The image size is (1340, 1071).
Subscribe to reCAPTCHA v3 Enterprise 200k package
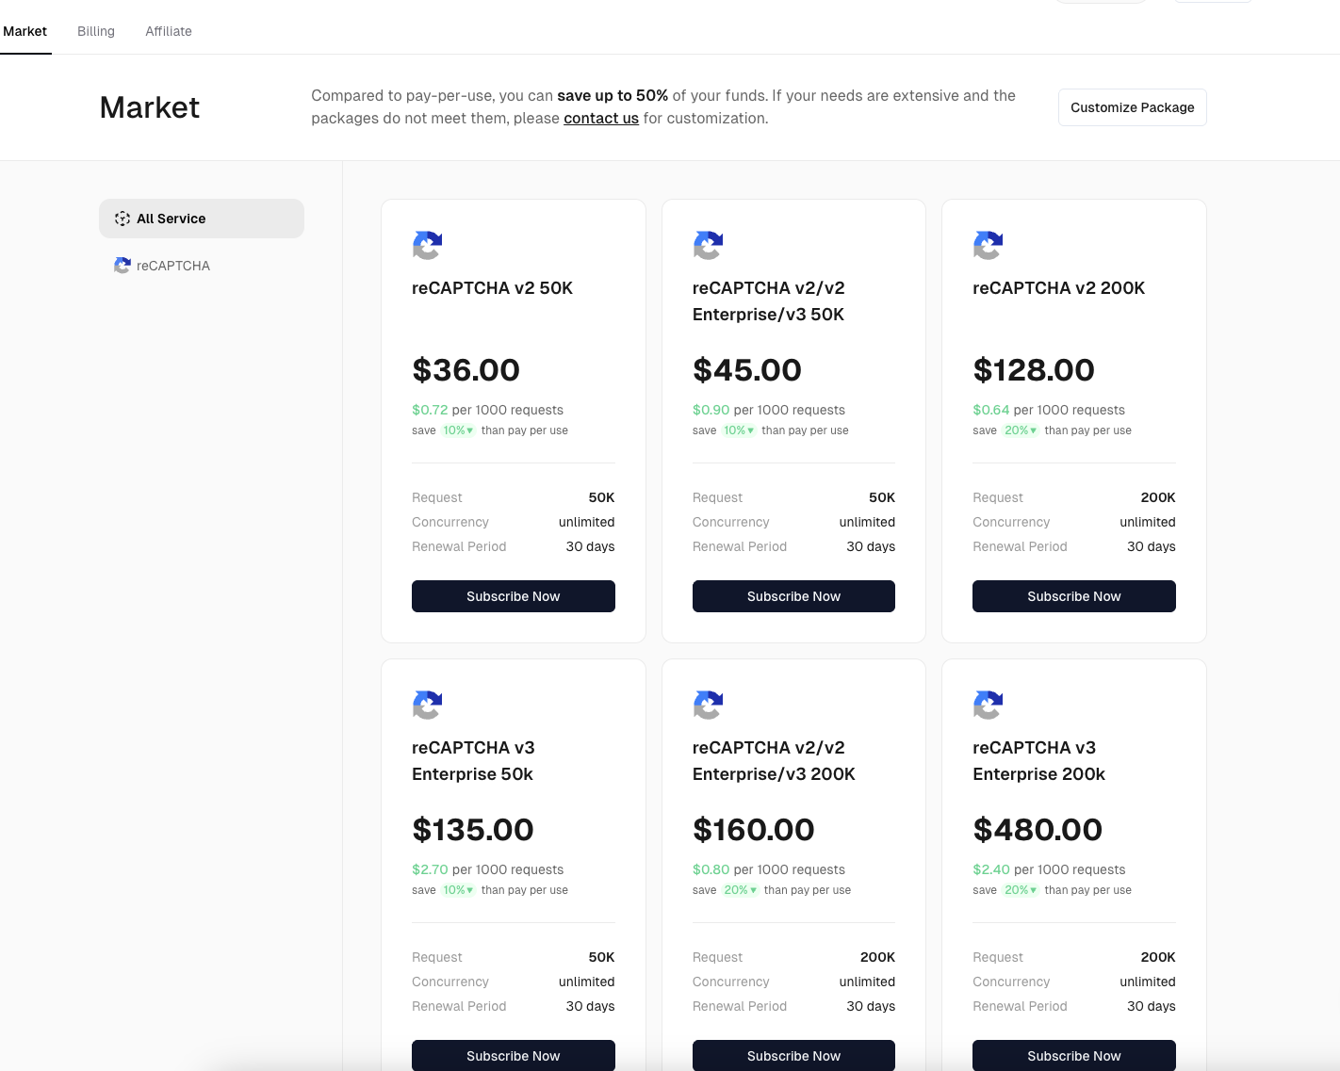[x=1073, y=1055]
